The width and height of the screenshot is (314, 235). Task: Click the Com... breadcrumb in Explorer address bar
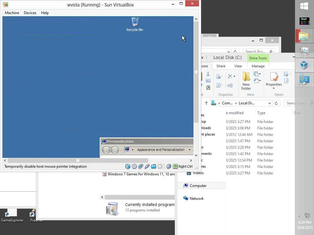[227, 103]
